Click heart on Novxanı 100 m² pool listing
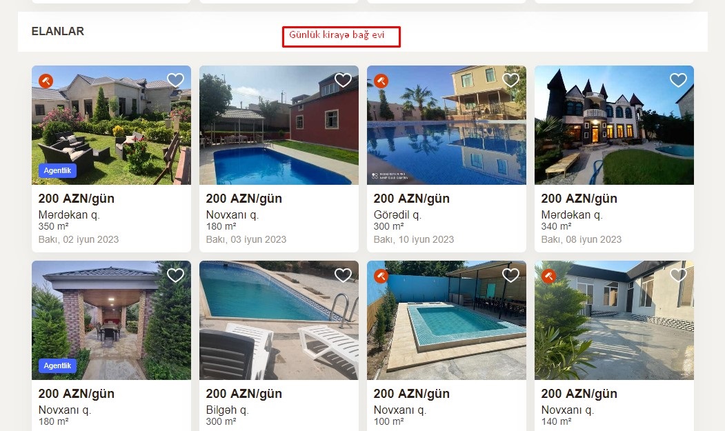Viewport: 725px width, 431px height. [510, 275]
